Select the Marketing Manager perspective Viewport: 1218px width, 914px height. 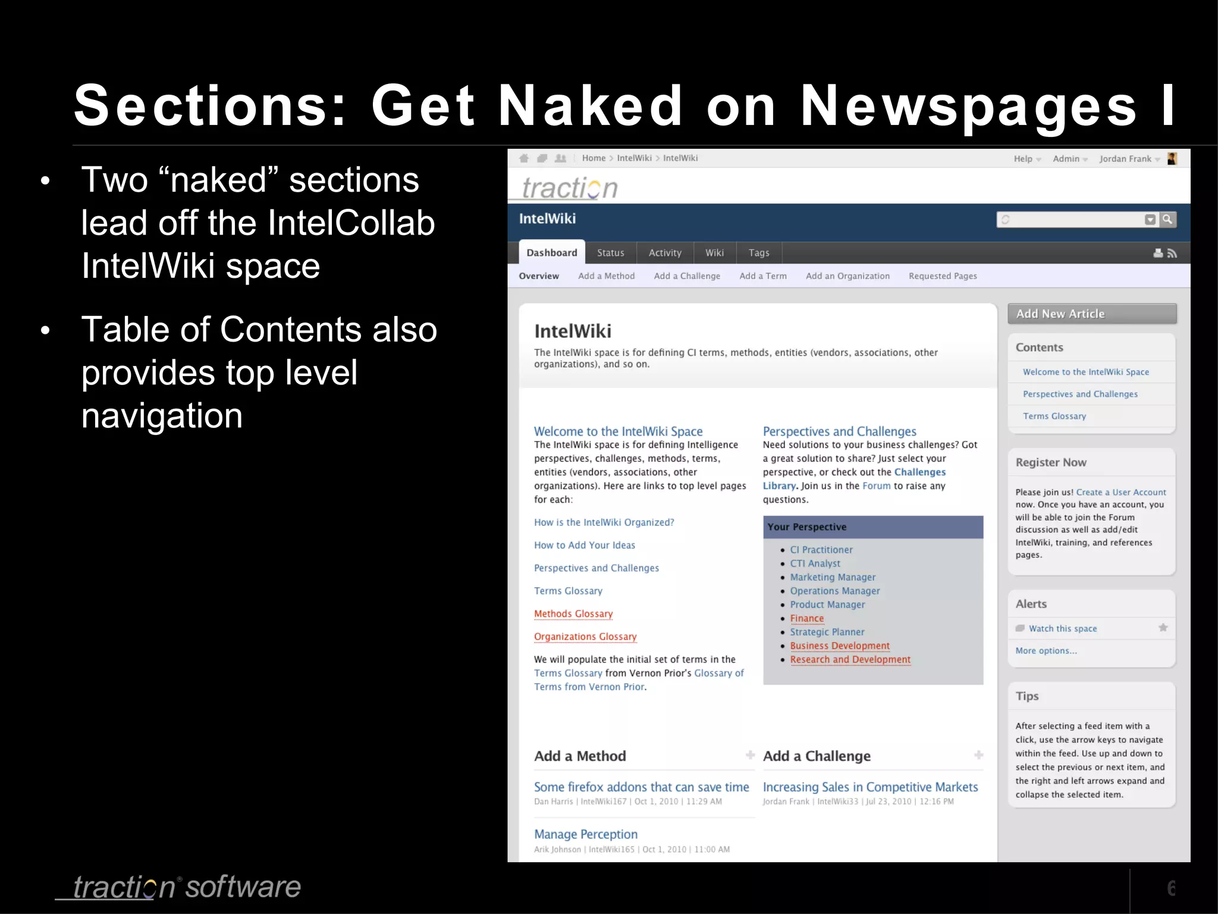click(833, 577)
